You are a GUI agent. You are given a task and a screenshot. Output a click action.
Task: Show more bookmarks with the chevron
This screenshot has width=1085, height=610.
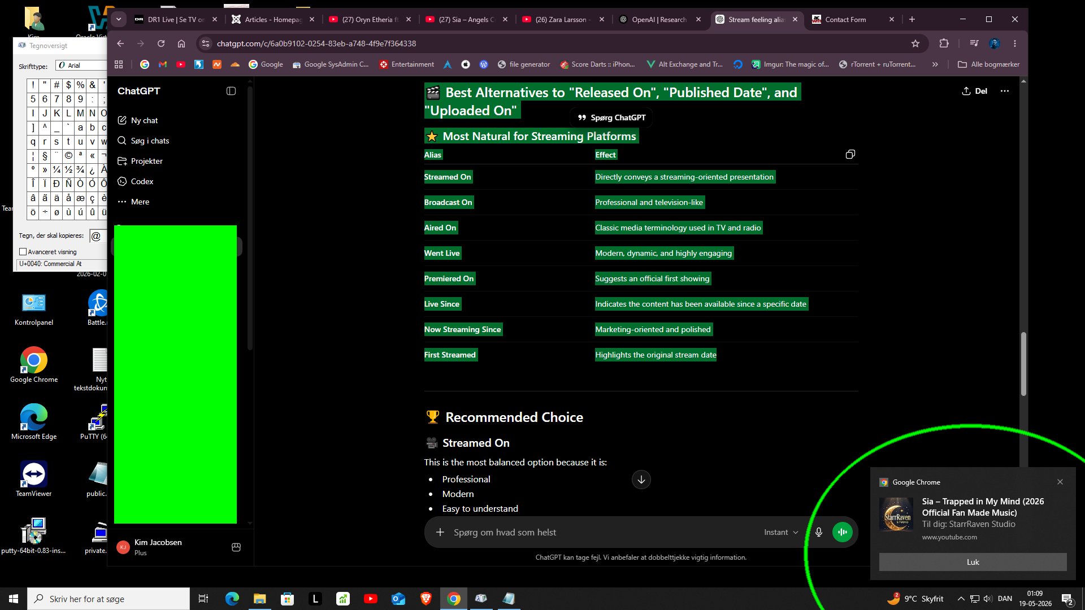(x=935, y=64)
